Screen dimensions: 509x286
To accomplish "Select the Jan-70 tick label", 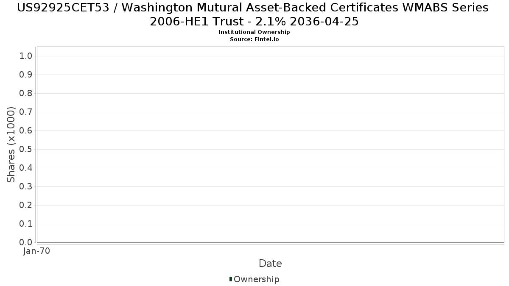I will [x=37, y=251].
